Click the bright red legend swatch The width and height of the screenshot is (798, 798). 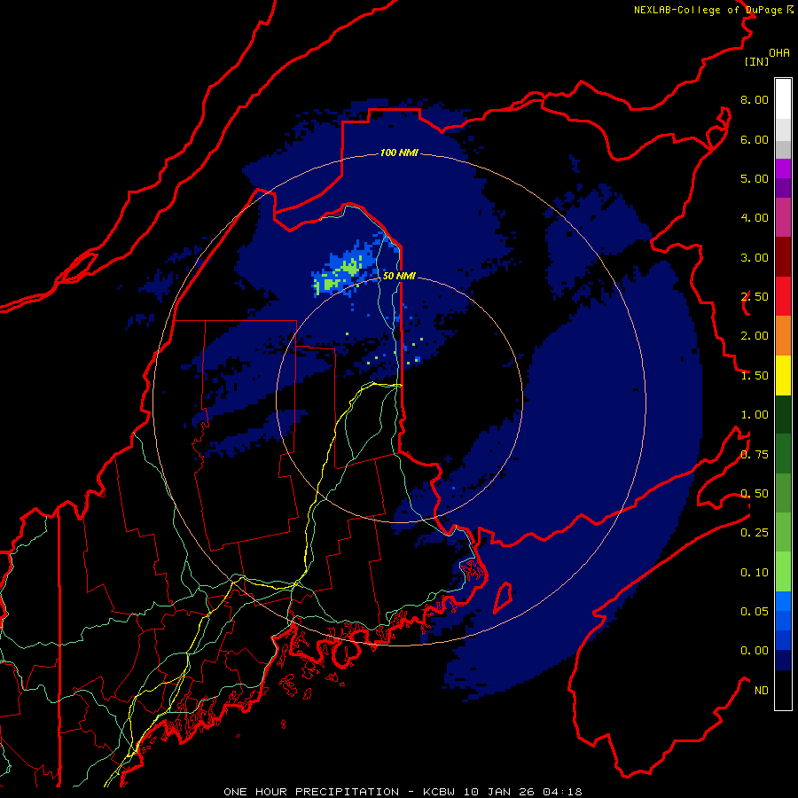point(783,296)
